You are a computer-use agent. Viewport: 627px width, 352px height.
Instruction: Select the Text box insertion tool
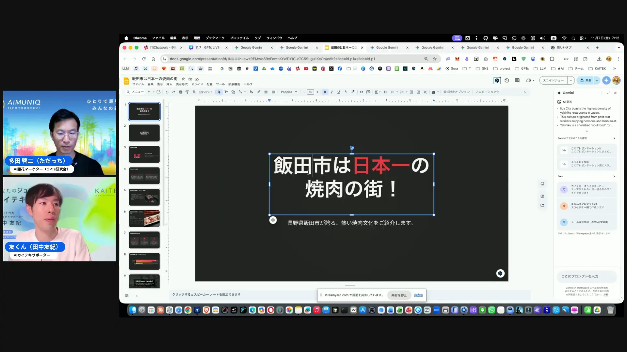[x=226, y=92]
